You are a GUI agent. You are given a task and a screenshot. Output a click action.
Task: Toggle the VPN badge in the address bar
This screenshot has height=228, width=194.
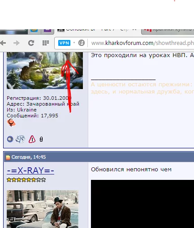(64, 43)
